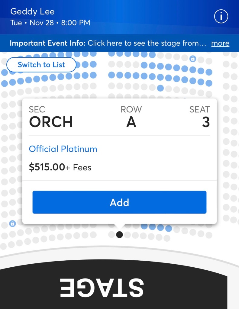The width and height of the screenshot is (239, 309).
Task: Click the locked seat icon at bottom left
Action: (12, 224)
